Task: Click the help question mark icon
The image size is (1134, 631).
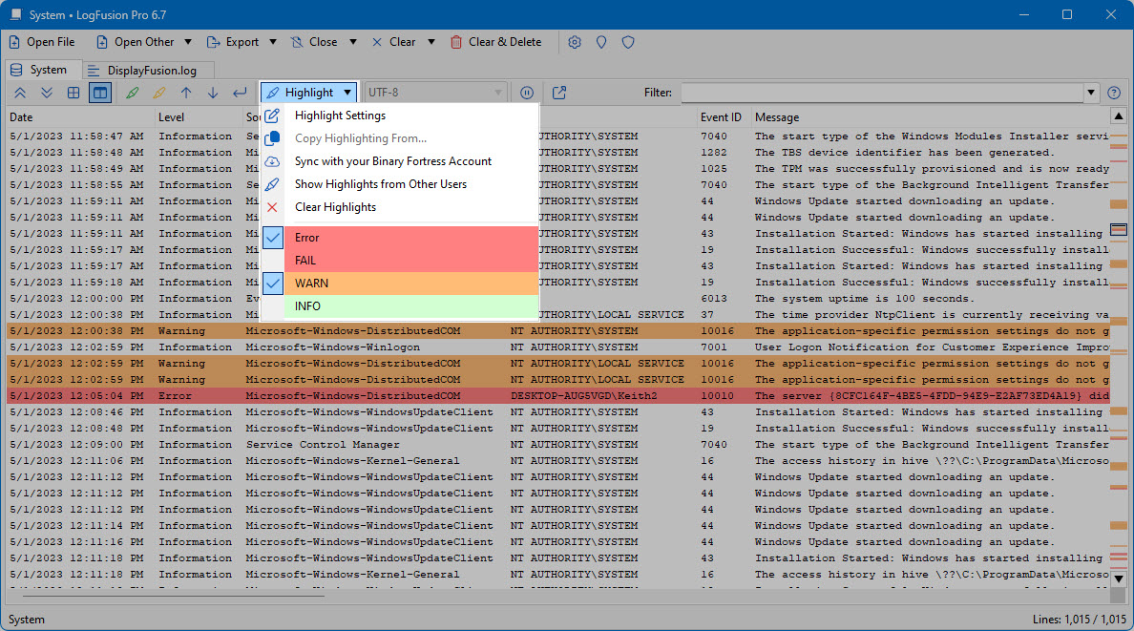Action: [1113, 93]
